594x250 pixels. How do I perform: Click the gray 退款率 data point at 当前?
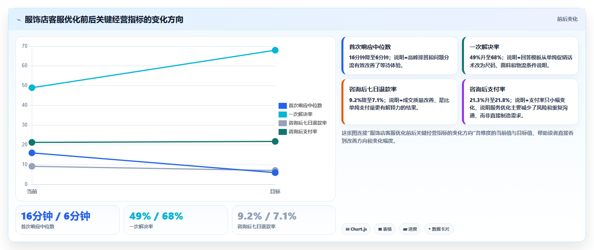[x=32, y=166]
